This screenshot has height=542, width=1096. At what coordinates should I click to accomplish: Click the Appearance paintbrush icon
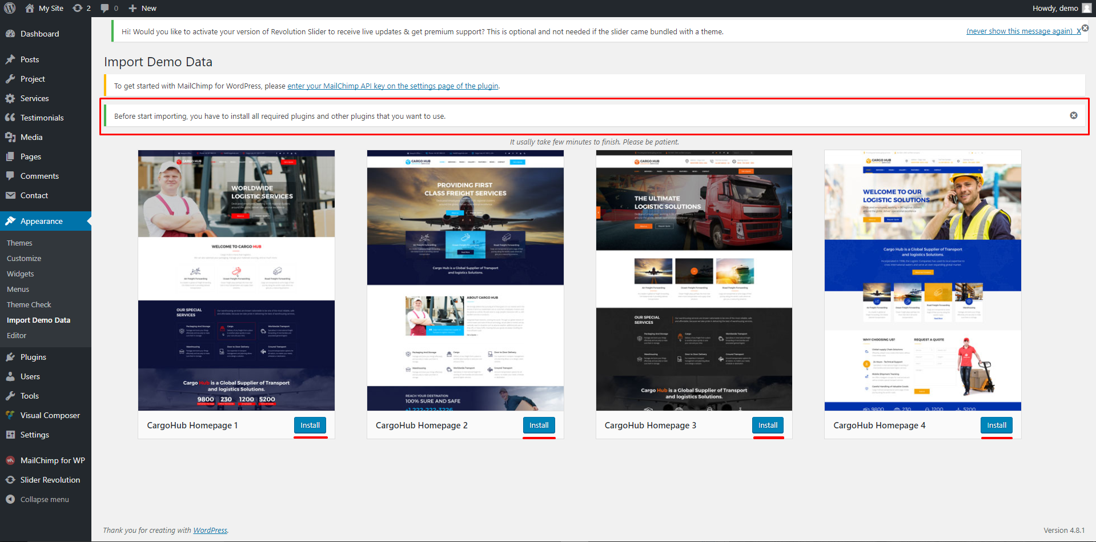pos(10,221)
